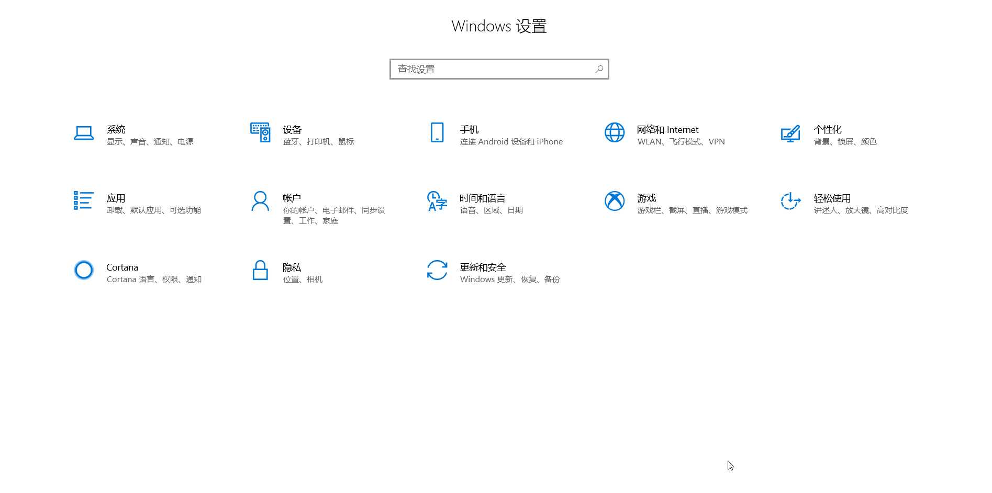Open the 应用 title link
Screen dimensions: 992x493
pyautogui.click(x=116, y=198)
